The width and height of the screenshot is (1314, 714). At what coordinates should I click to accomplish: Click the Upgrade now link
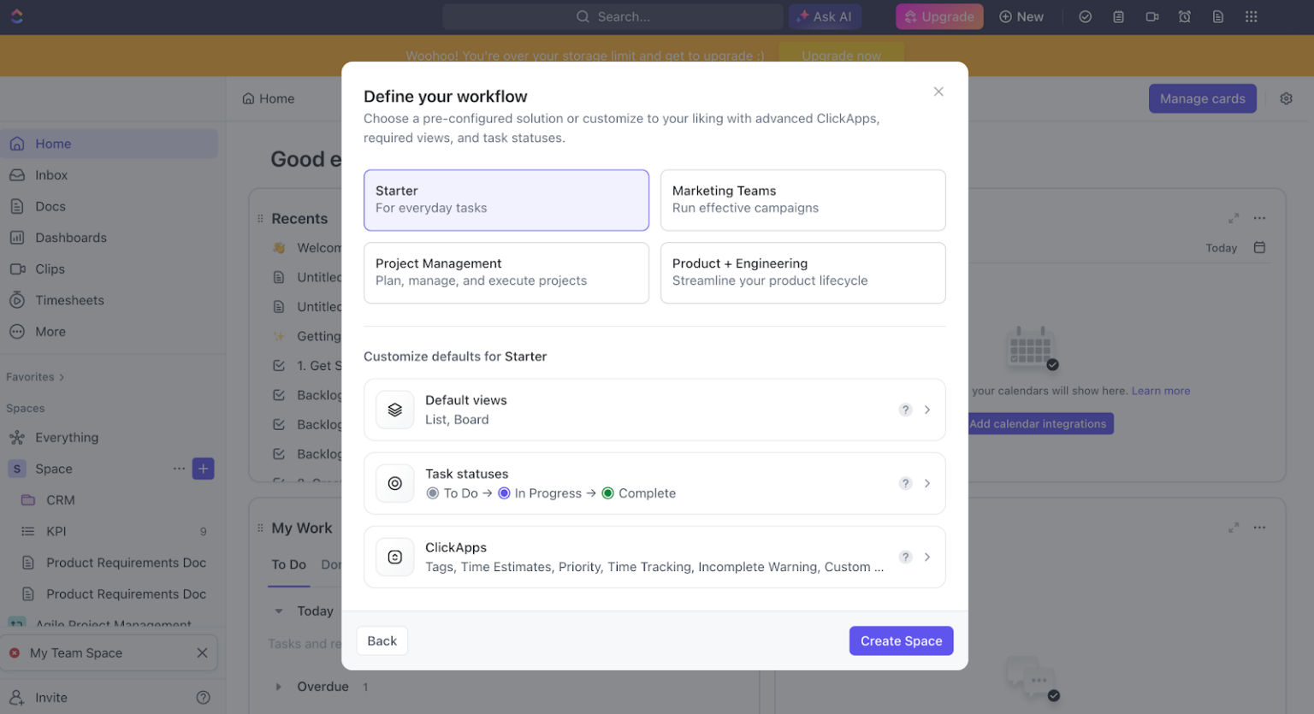tap(840, 55)
